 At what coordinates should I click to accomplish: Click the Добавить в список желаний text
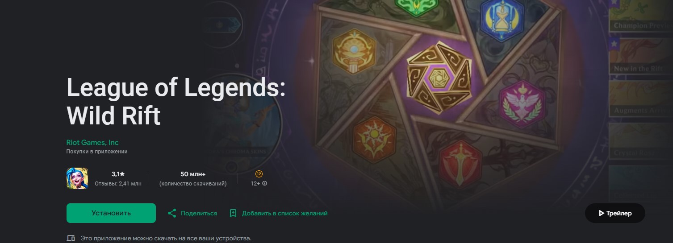(285, 213)
